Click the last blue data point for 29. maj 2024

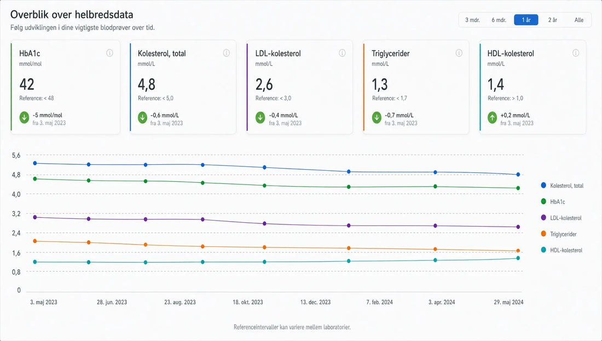[x=518, y=175]
